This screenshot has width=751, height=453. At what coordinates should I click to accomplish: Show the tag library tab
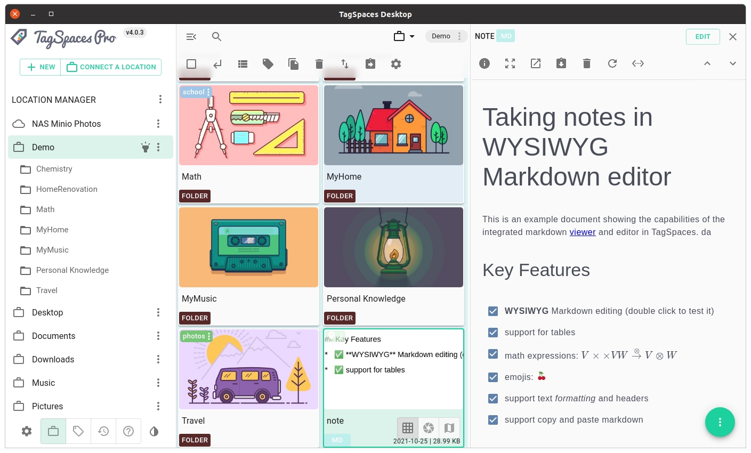pyautogui.click(x=78, y=431)
